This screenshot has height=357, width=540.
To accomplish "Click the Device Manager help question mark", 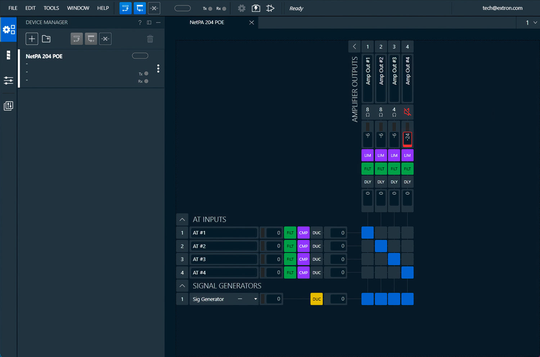I will (x=140, y=22).
